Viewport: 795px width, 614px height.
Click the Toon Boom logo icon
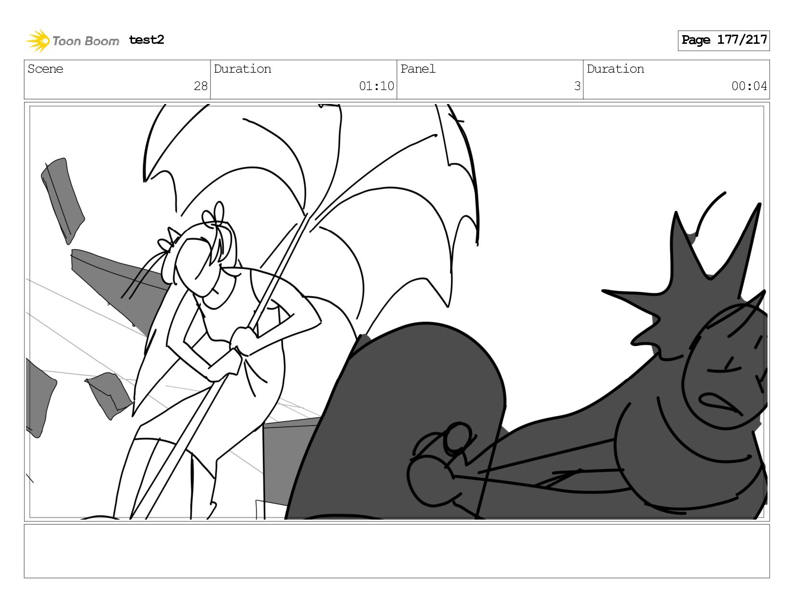tap(38, 40)
